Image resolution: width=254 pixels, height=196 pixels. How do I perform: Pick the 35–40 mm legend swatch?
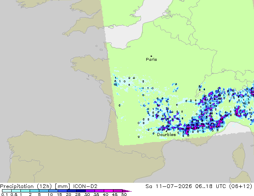[x=99, y=191]
